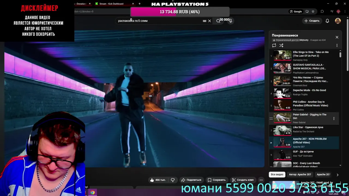Open Billyhotty channel link in playlist header
Image resolution: width=349 pixels, height=196 pixels.
pyautogui.click(x=304, y=40)
